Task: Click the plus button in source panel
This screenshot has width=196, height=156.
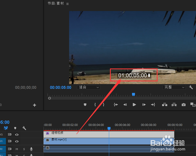Action: pos(34,105)
